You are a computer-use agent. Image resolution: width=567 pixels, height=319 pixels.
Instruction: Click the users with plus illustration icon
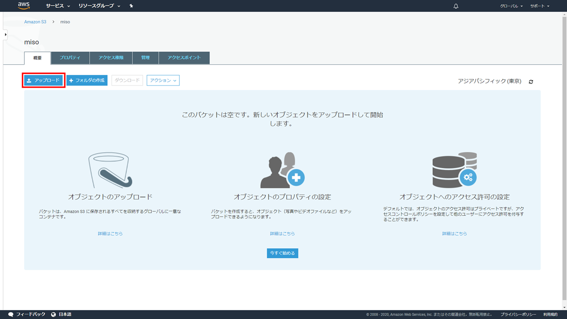[x=282, y=171]
